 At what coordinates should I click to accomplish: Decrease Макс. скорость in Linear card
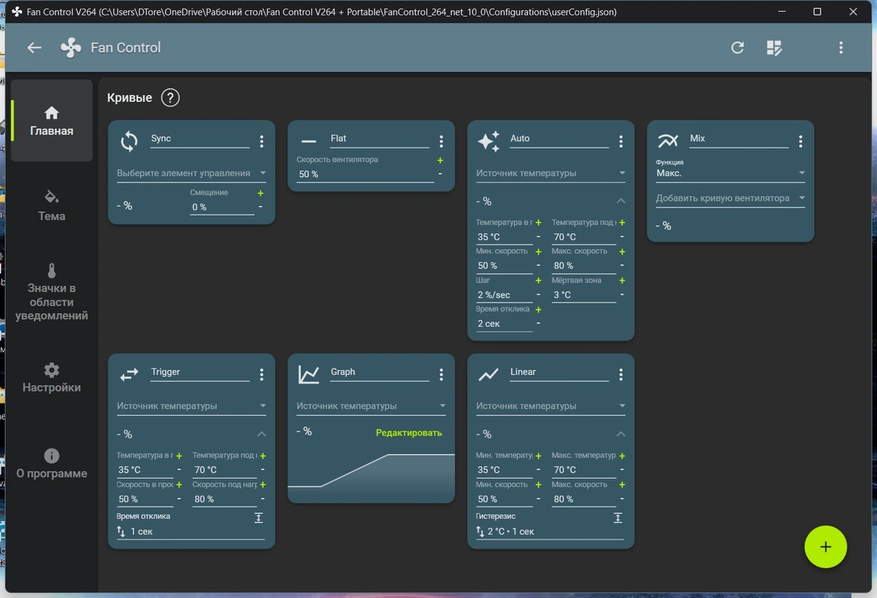tap(622, 499)
